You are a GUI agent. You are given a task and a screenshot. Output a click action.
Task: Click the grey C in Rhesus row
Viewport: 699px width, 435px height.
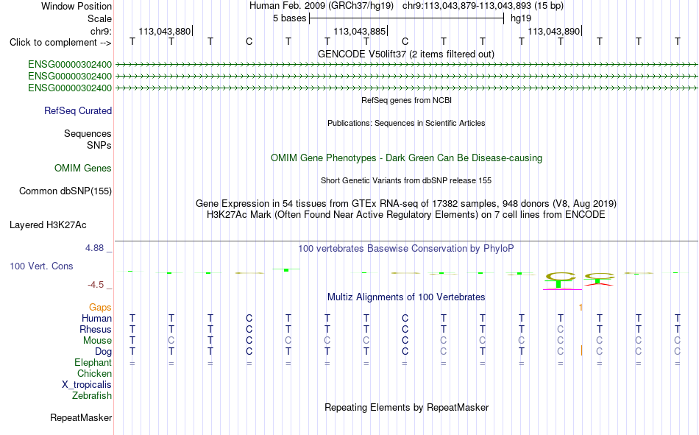coord(561,329)
